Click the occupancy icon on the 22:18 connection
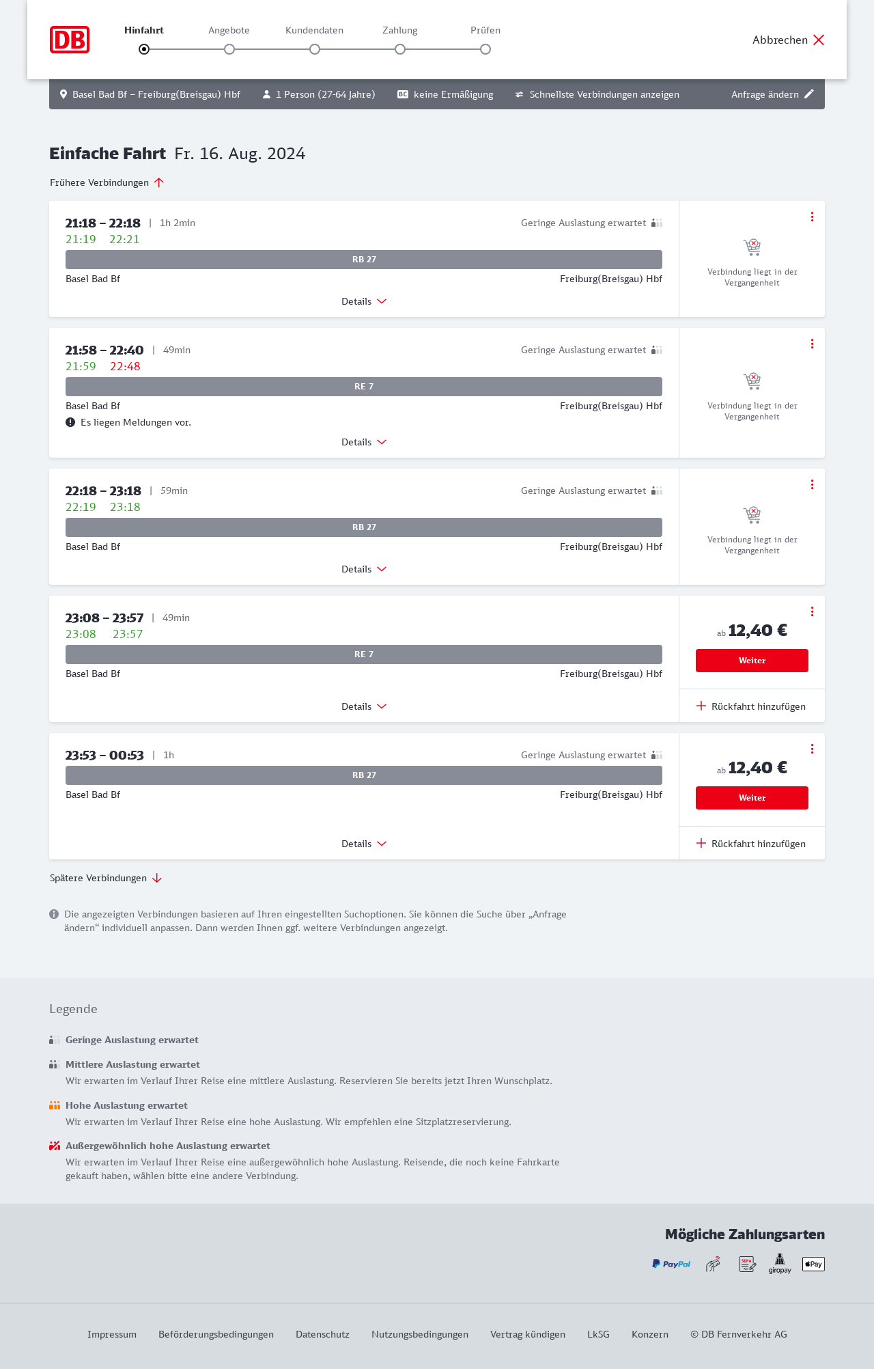This screenshot has height=1369, width=874. pos(657,490)
